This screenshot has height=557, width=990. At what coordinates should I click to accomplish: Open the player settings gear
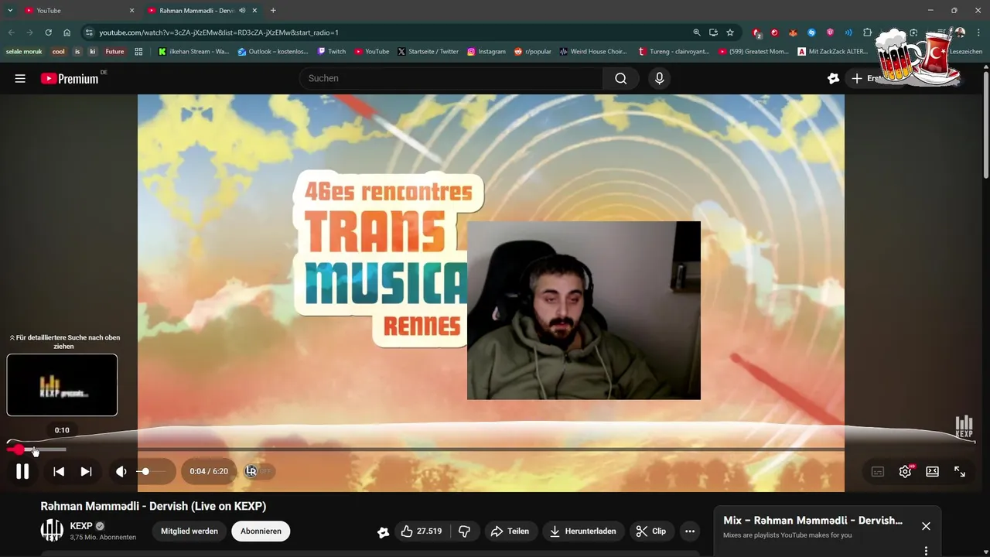click(x=905, y=471)
